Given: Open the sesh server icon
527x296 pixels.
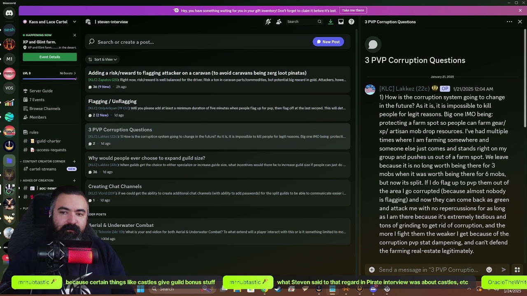Looking at the screenshot, I should pyautogui.click(x=9, y=30).
